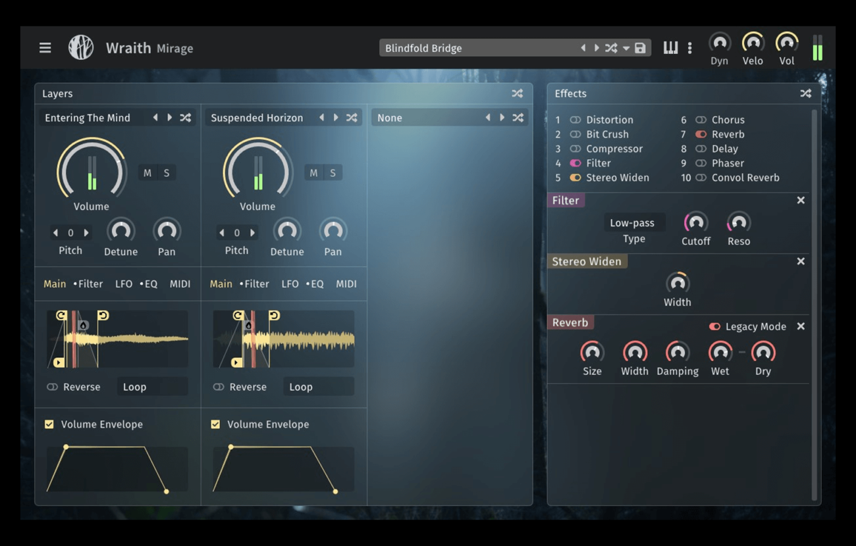Open the hamburger main menu
Screen dimensions: 856x546
coord(45,48)
